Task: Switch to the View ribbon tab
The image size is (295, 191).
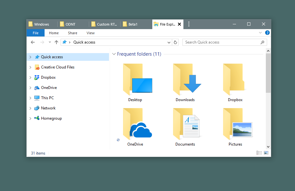Action: tap(90, 33)
